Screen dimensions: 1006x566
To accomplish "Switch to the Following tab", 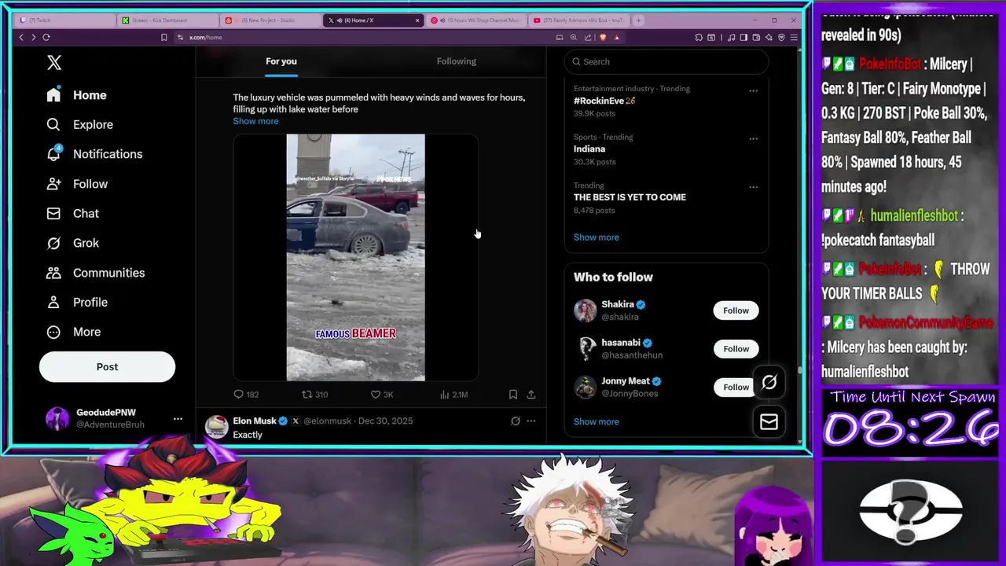I will pyautogui.click(x=457, y=61).
